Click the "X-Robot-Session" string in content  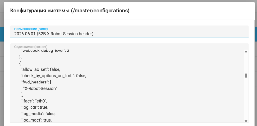click(x=40, y=89)
